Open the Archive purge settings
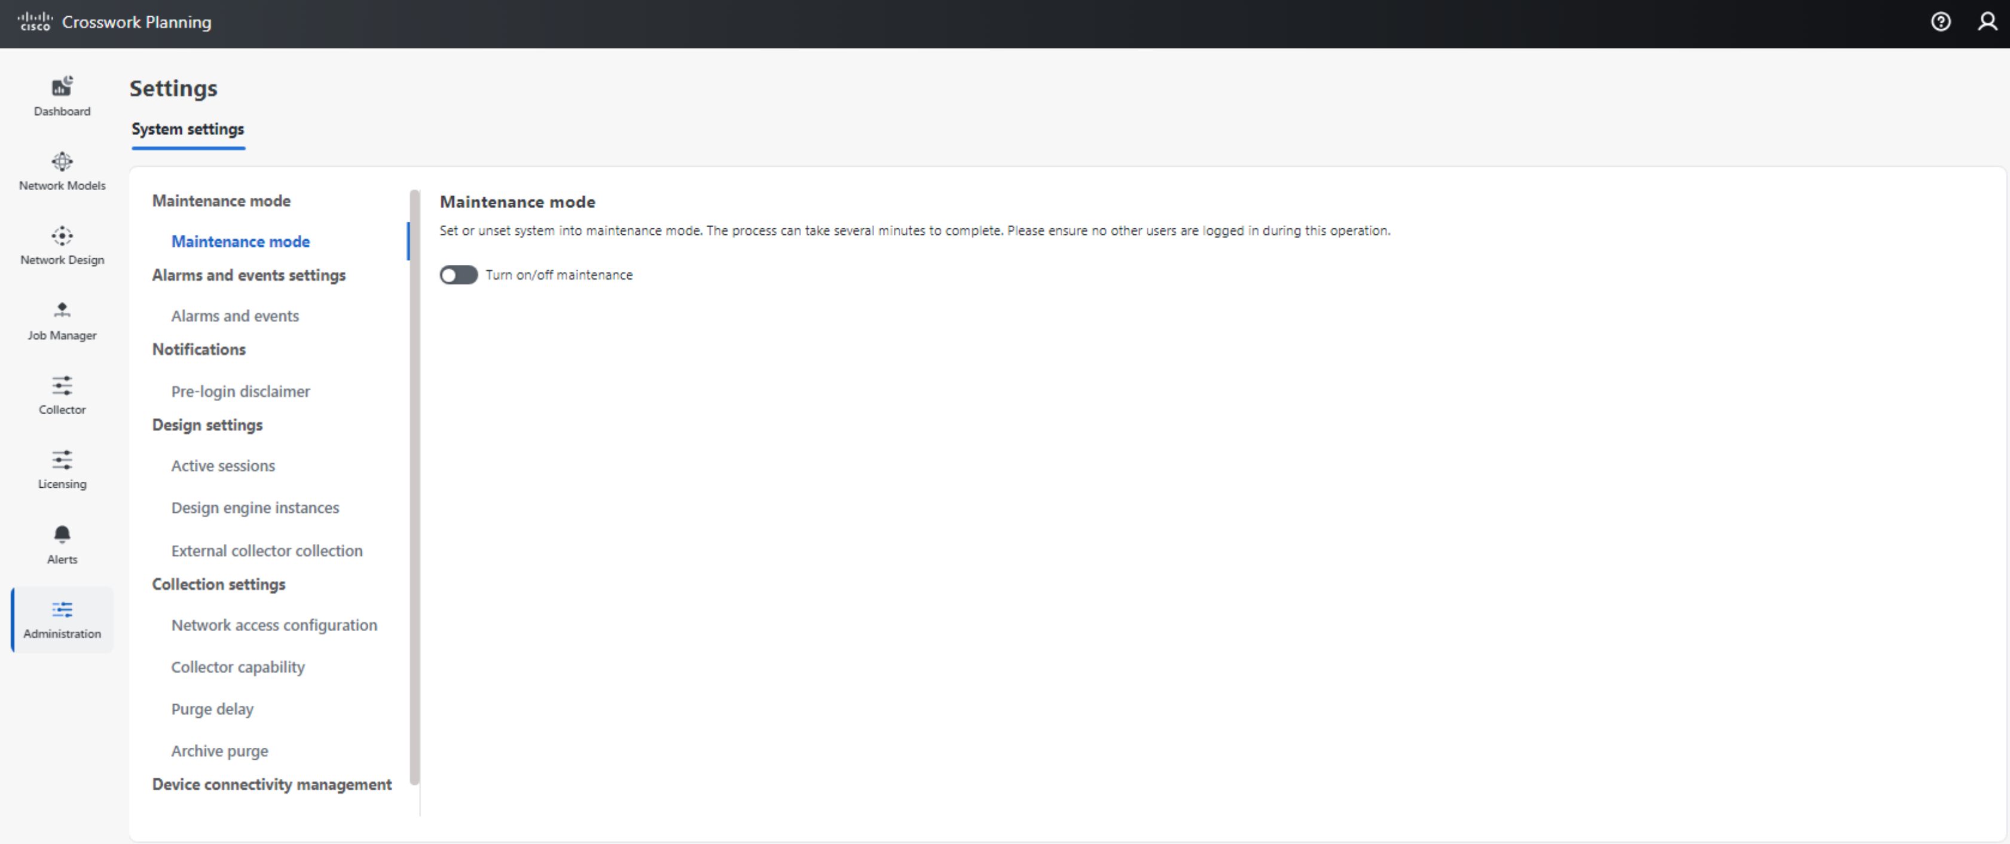The image size is (2010, 844). (x=219, y=750)
